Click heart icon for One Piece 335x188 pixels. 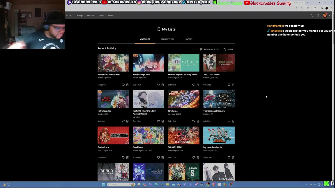pyautogui.click(x=158, y=157)
